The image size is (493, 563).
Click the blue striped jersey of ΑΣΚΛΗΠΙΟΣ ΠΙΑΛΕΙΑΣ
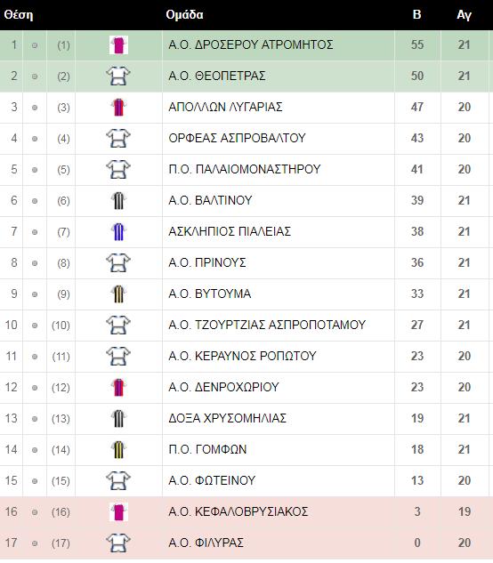(118, 232)
